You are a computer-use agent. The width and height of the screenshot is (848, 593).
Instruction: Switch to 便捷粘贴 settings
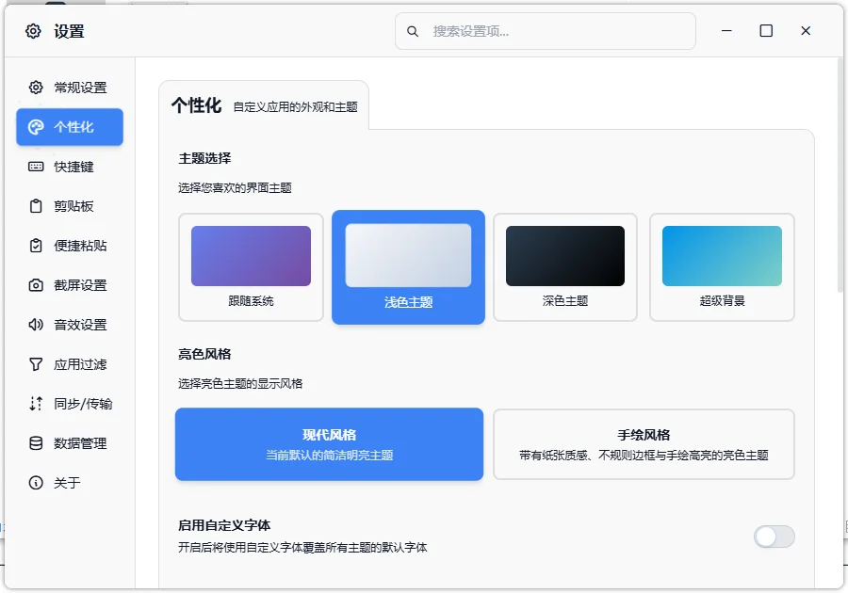70,245
